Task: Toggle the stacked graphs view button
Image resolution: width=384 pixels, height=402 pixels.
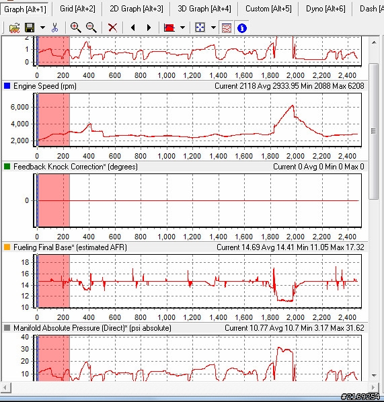Action: point(226,28)
